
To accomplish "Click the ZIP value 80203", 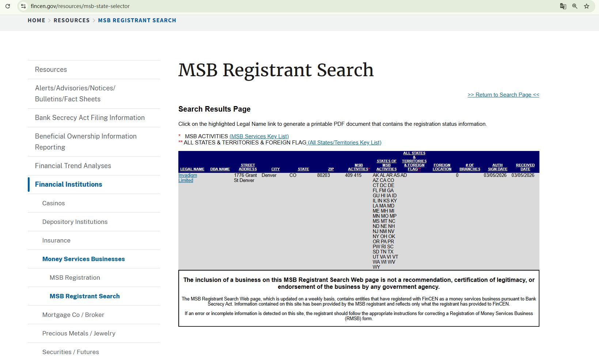I will coord(323,175).
